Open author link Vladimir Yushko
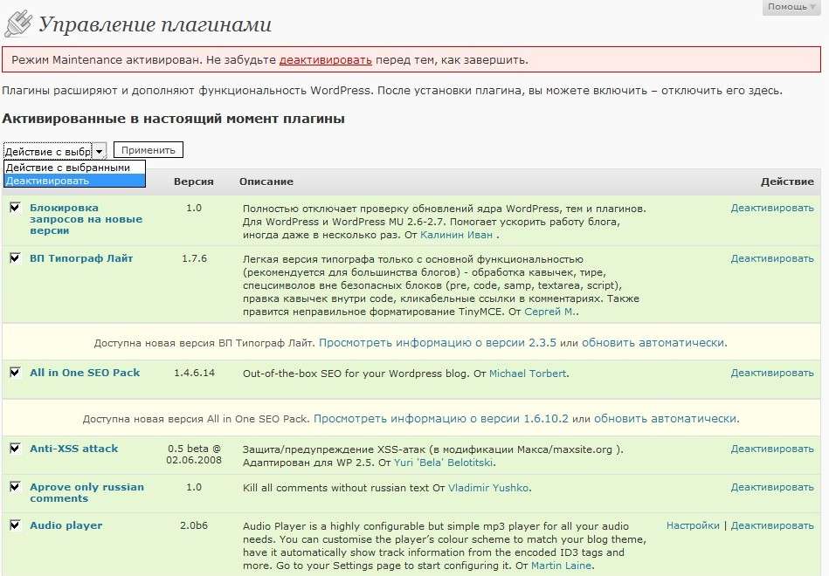Screen dimensions: 829x576 click(488, 488)
